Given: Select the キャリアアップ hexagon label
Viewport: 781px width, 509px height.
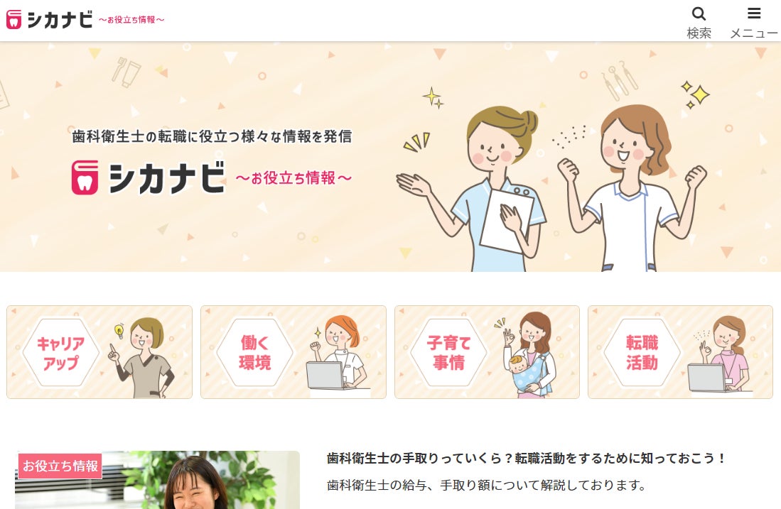Looking at the screenshot, I should tap(61, 353).
